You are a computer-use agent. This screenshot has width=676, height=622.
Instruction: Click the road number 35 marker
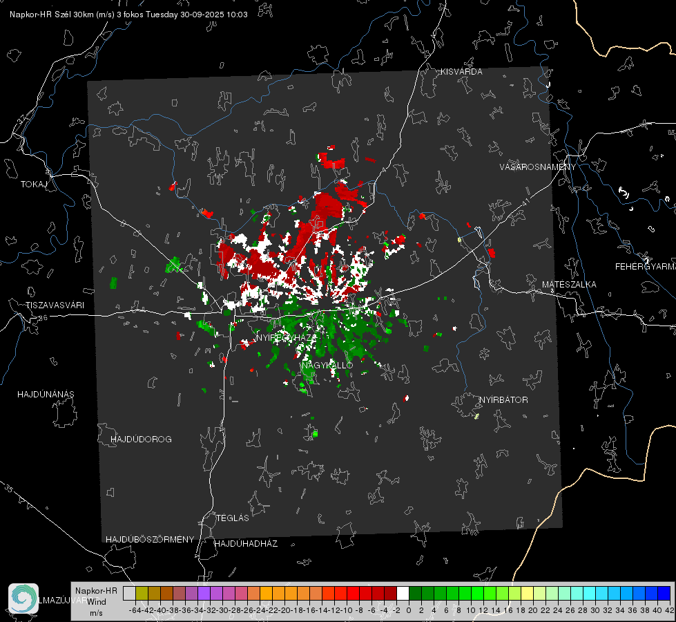pyautogui.click(x=9, y=489)
